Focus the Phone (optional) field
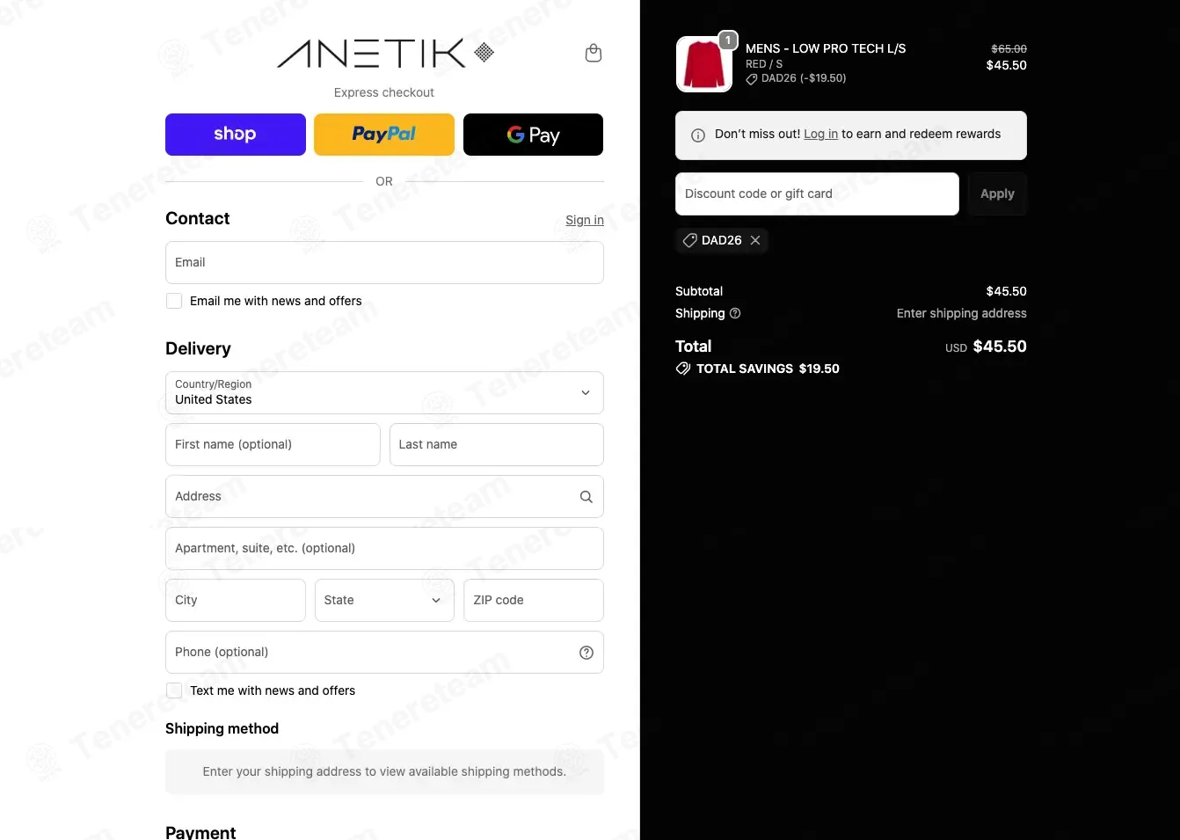Viewport: 1180px width, 840px height. coord(384,652)
